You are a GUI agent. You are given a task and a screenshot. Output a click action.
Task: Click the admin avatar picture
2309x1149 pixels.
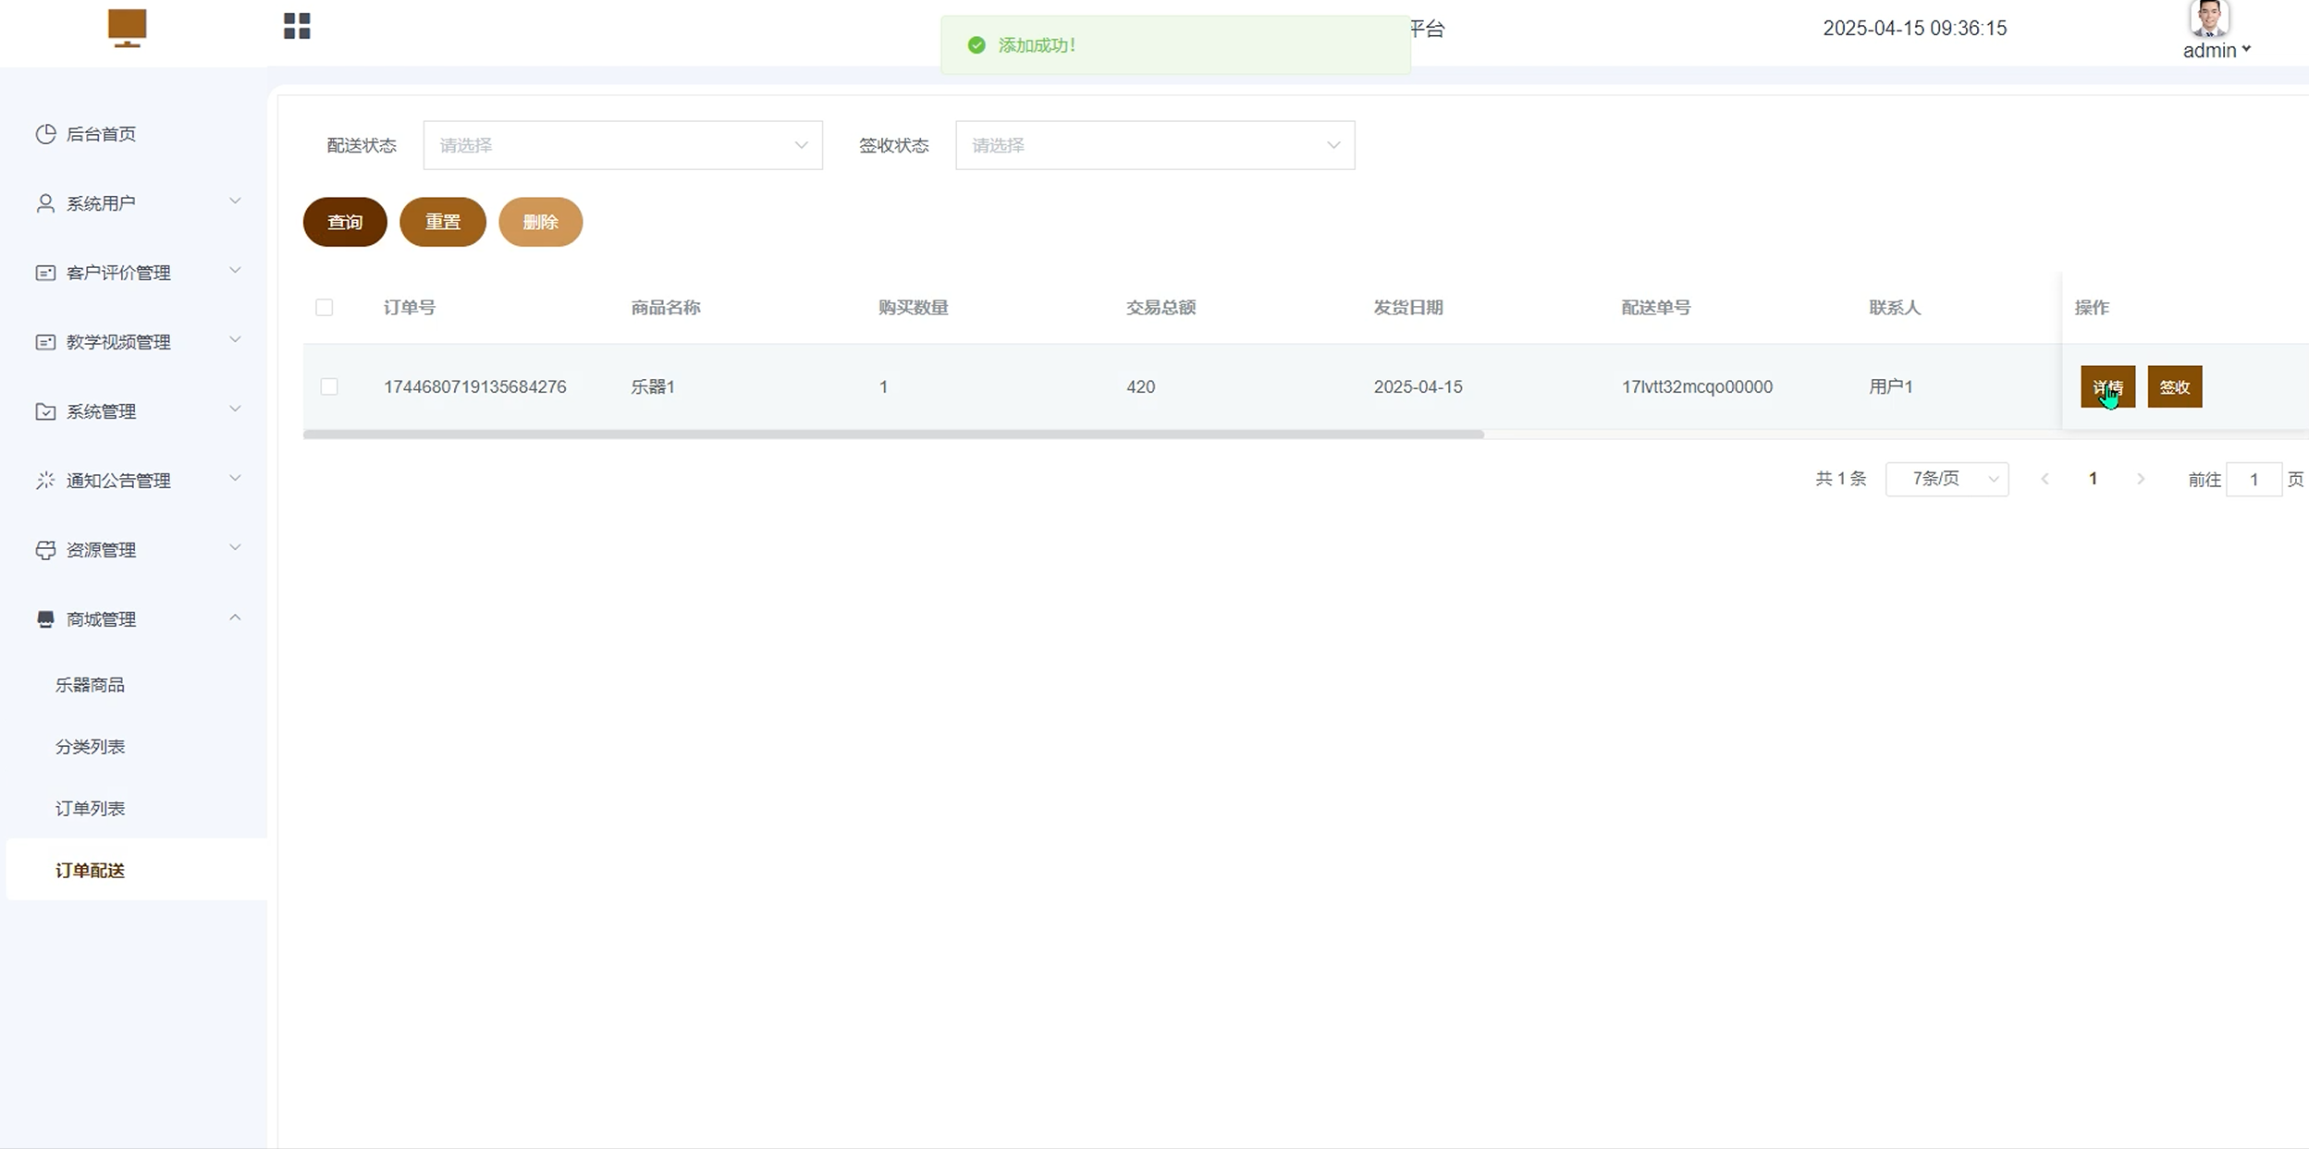(x=2208, y=18)
